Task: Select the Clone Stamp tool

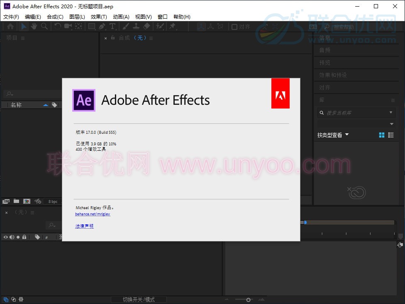Action: click(136, 27)
